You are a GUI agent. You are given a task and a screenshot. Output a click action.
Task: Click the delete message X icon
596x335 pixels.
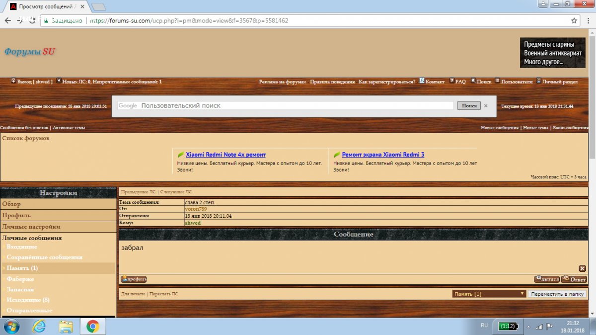point(582,268)
